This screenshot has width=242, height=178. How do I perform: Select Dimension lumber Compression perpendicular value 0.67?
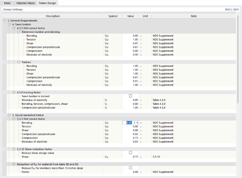135,47
